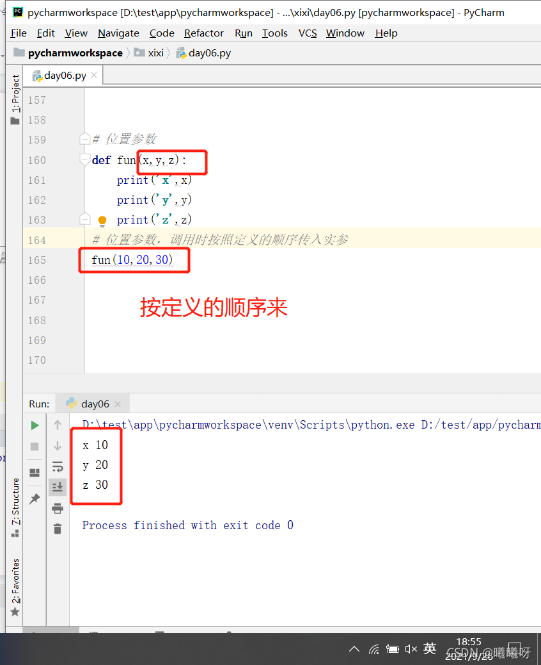The image size is (541, 665).
Task: Click the 'z 30' console output line
Action: [95, 485]
